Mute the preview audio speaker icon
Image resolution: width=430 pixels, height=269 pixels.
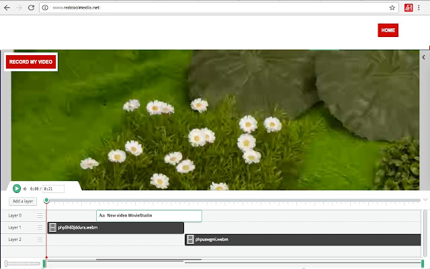tap(25, 189)
